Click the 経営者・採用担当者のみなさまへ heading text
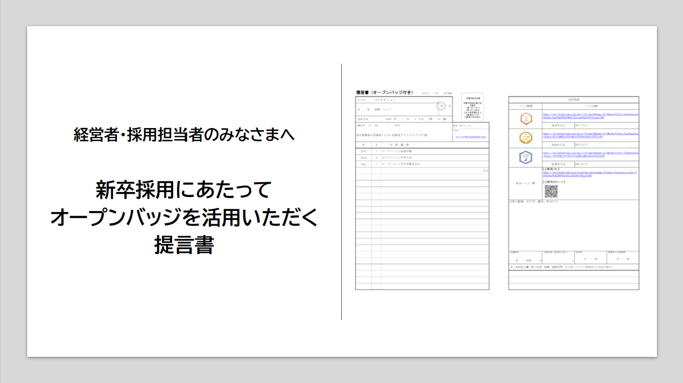Screen dimensions: 683x383 pos(184,135)
